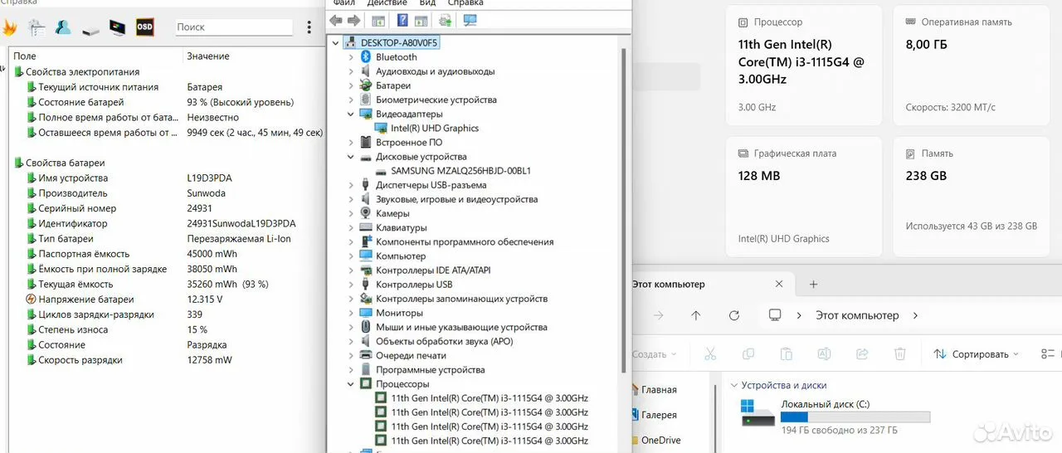Expand the Батареи node
Image resolution: width=1062 pixels, height=453 pixels.
(351, 85)
